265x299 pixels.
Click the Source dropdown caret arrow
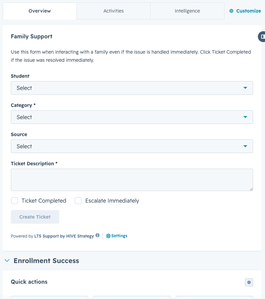click(x=245, y=146)
